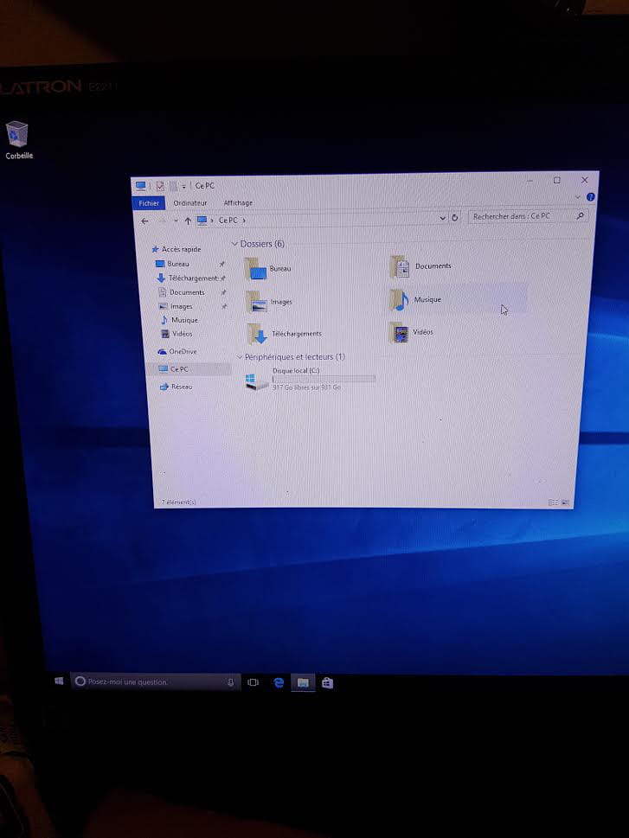Screen dimensions: 629x838
Task: Click the Cortana microphone icon
Action: pos(230,682)
